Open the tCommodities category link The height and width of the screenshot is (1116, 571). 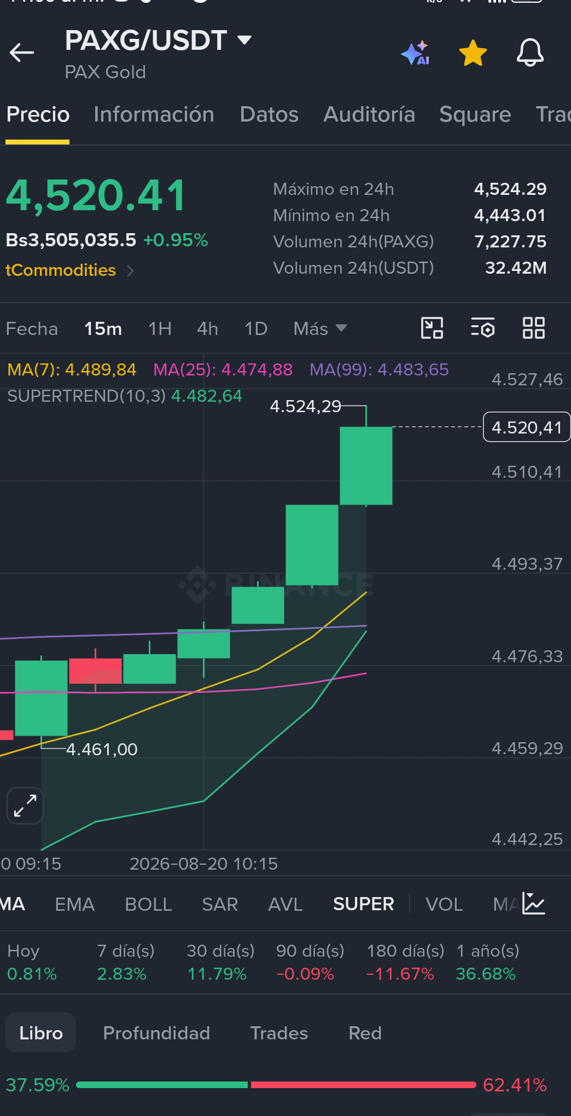61,270
